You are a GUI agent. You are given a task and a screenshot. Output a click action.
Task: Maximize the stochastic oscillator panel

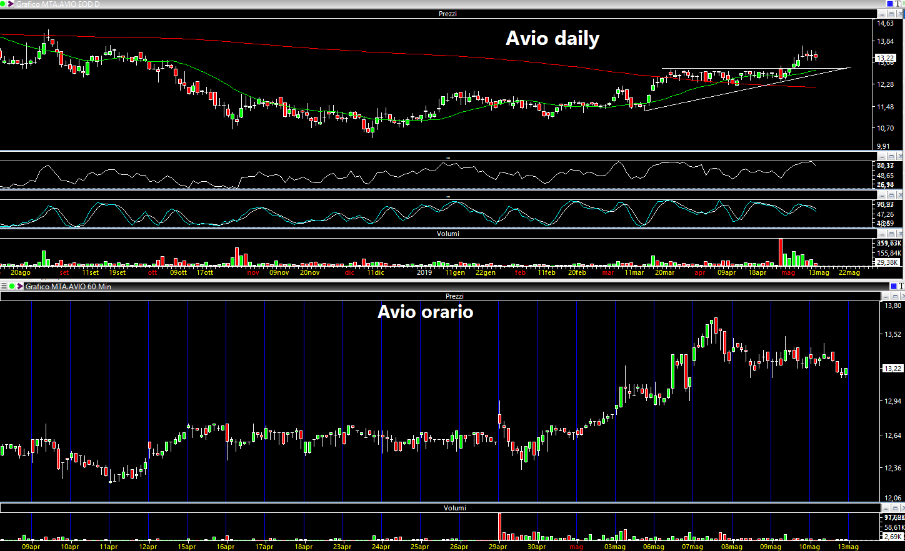pyautogui.click(x=891, y=195)
